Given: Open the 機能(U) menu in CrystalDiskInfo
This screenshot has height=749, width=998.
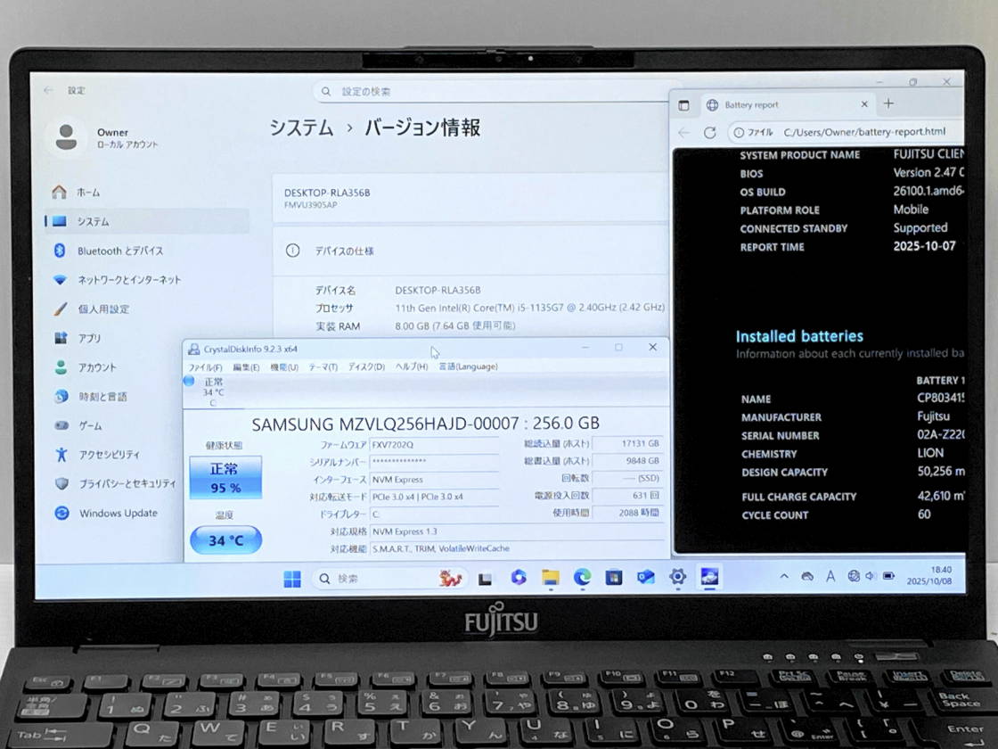Looking at the screenshot, I should 284,367.
